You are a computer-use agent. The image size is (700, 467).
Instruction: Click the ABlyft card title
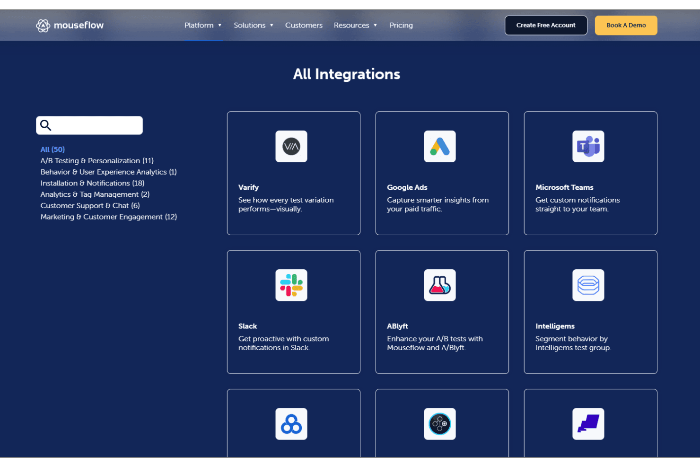[x=397, y=326]
